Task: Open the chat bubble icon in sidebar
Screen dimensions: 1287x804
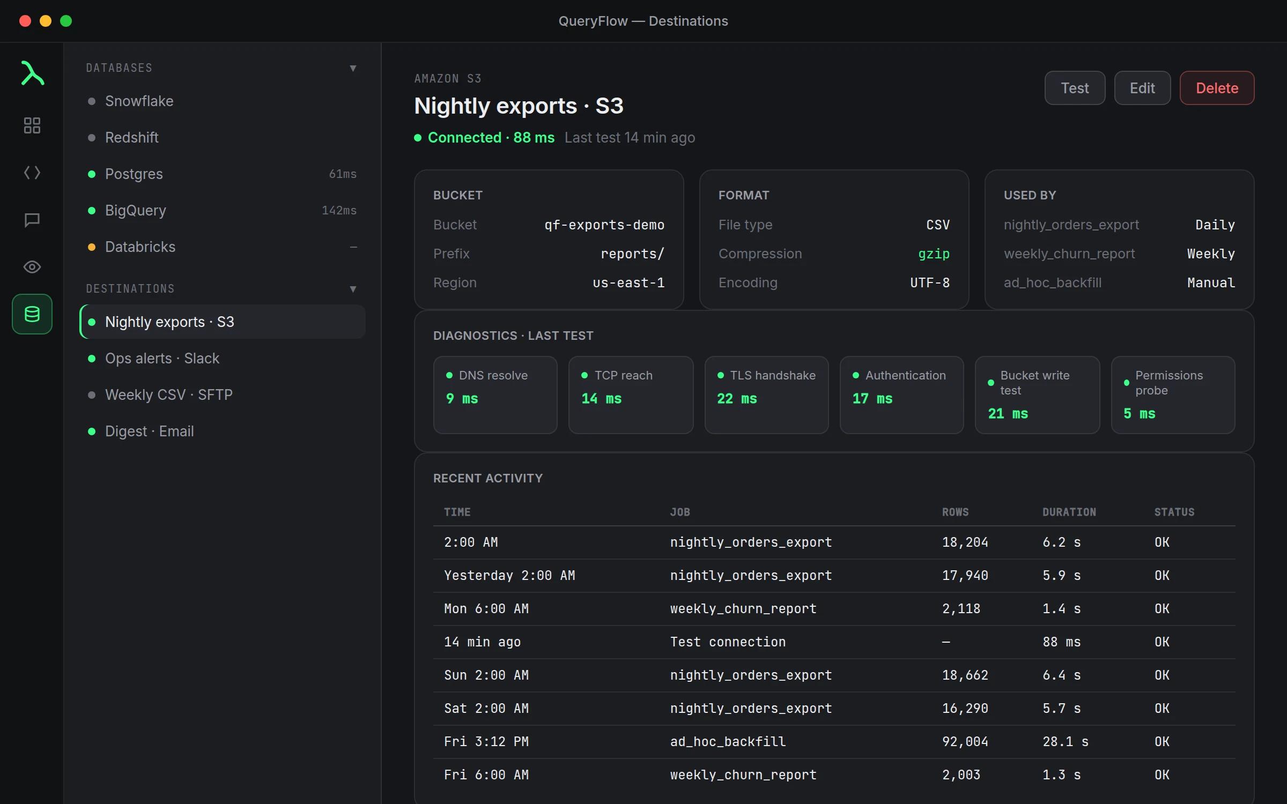Action: 32,220
